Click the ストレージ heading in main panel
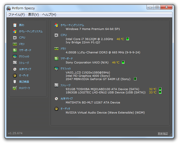 [65, 85]
